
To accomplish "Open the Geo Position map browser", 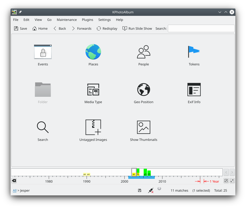I will coord(144,93).
